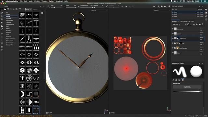Open Fill layer 1 blend mode dropdown

[x=201, y=38]
